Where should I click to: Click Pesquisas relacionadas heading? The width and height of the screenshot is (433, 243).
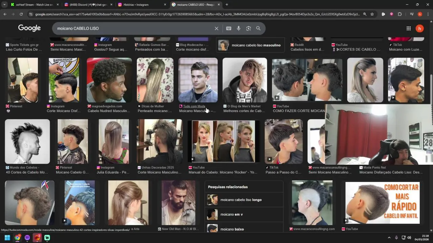click(228, 187)
